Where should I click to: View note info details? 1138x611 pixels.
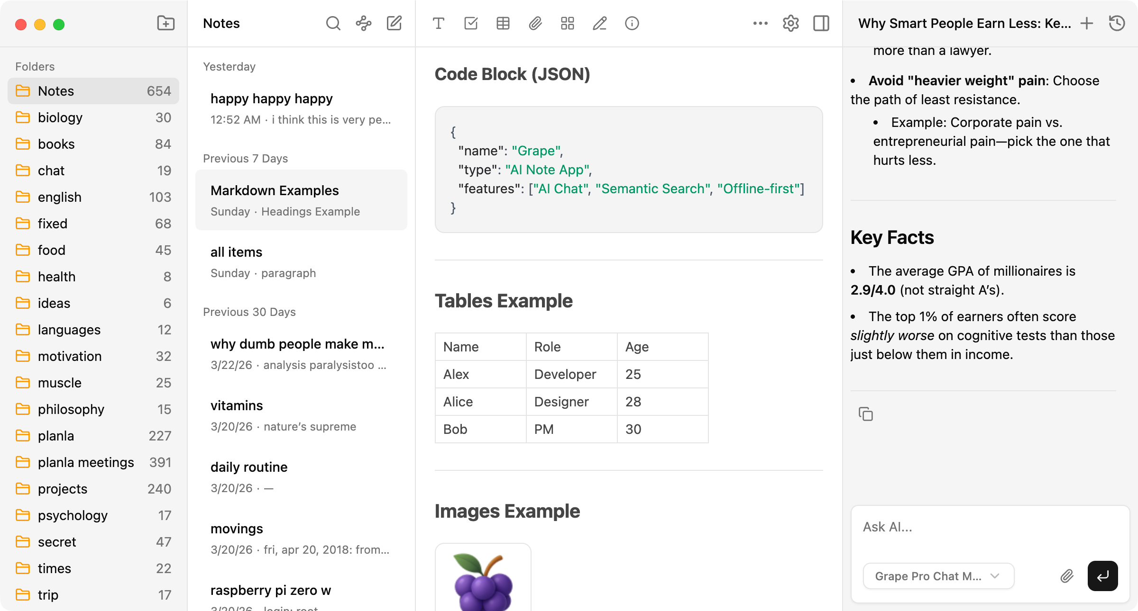pyautogui.click(x=632, y=23)
